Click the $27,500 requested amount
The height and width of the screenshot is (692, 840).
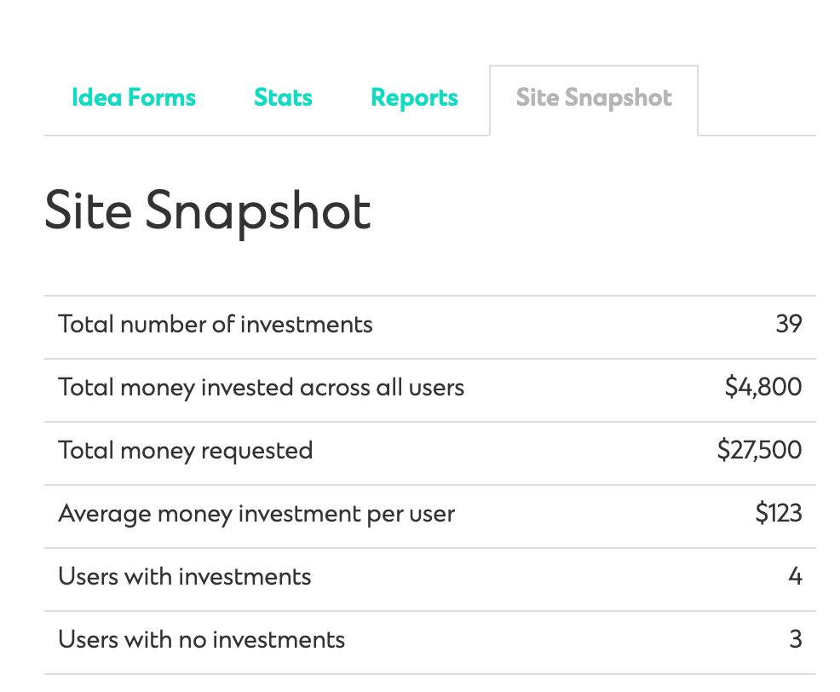click(759, 450)
